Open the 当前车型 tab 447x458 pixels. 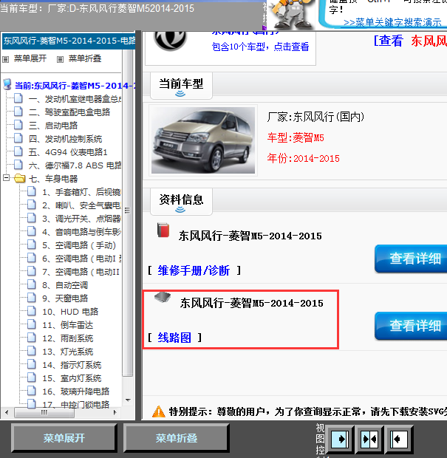click(x=181, y=86)
